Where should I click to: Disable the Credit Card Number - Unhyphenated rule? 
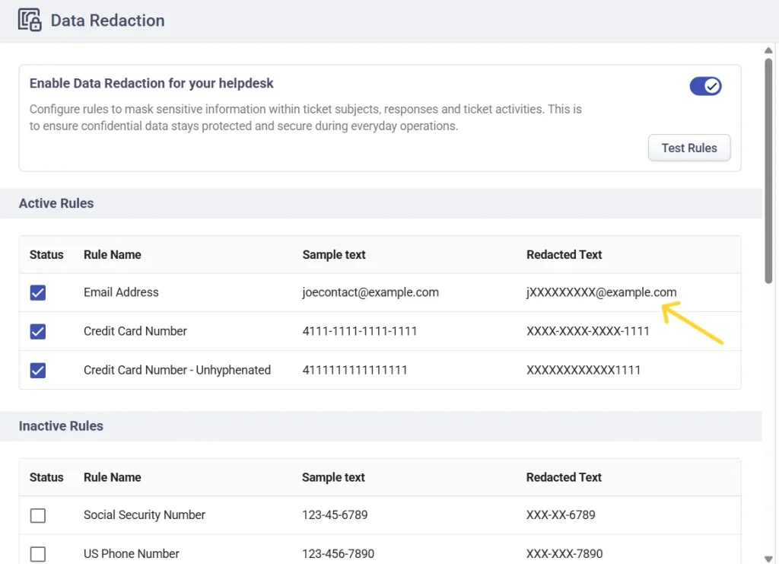pos(37,370)
